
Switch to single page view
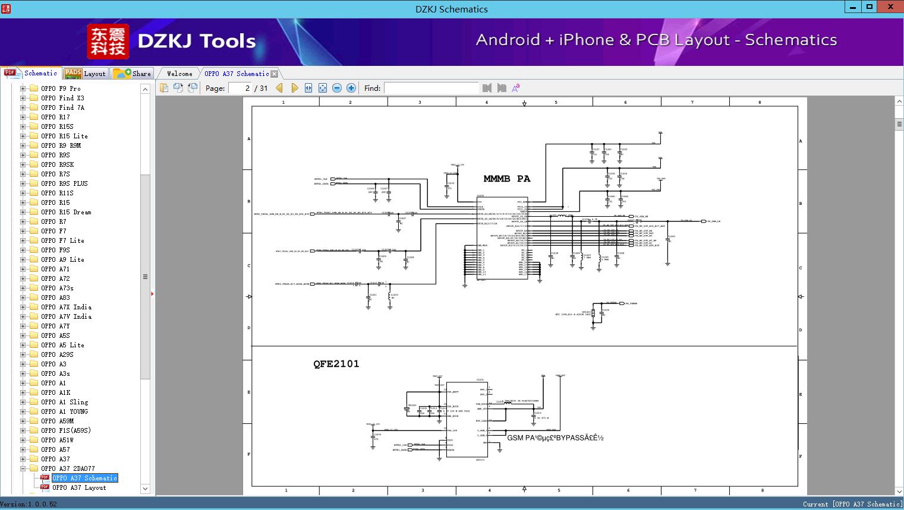coord(163,87)
